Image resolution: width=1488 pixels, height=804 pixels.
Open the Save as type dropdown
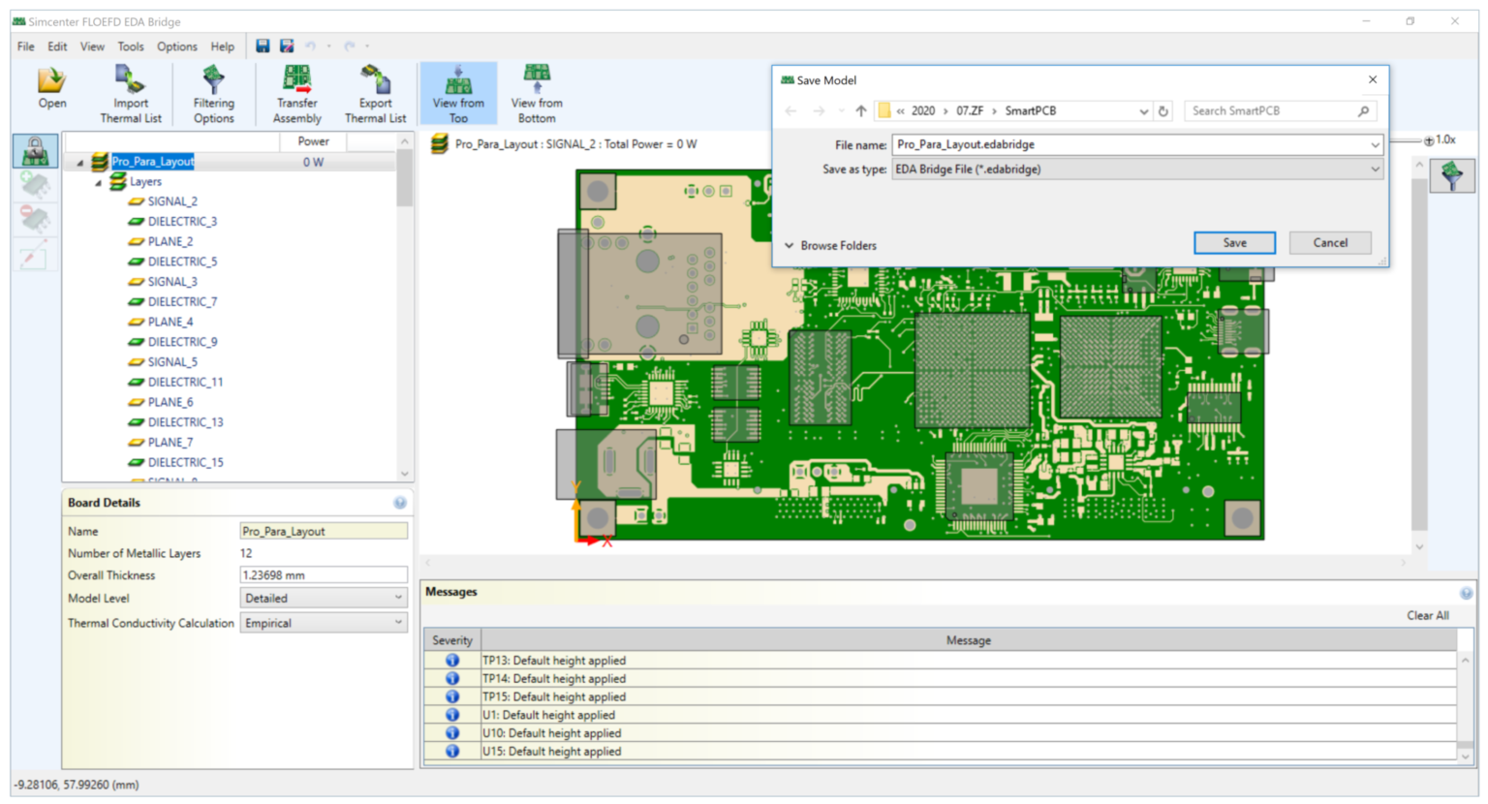(x=1375, y=169)
